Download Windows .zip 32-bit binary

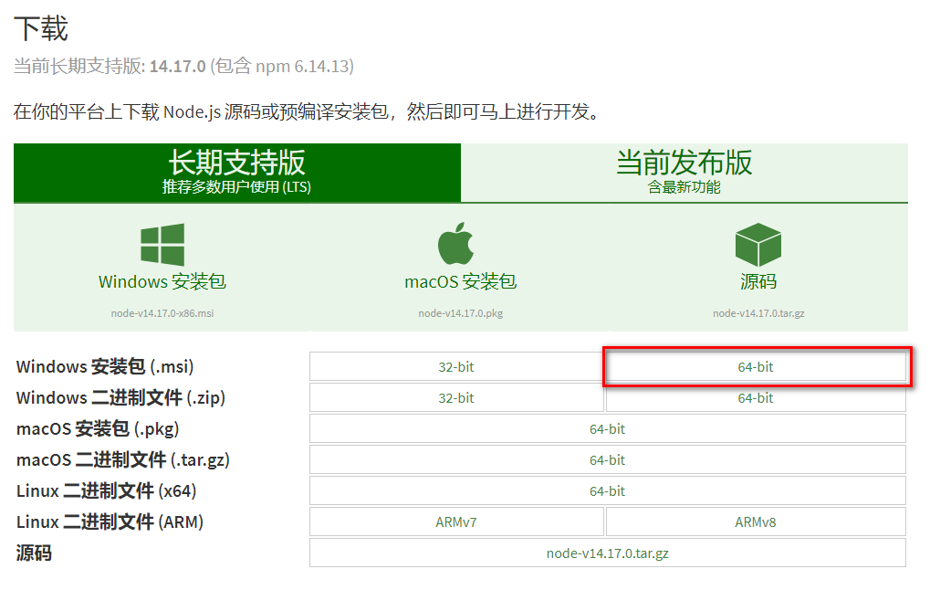click(456, 397)
